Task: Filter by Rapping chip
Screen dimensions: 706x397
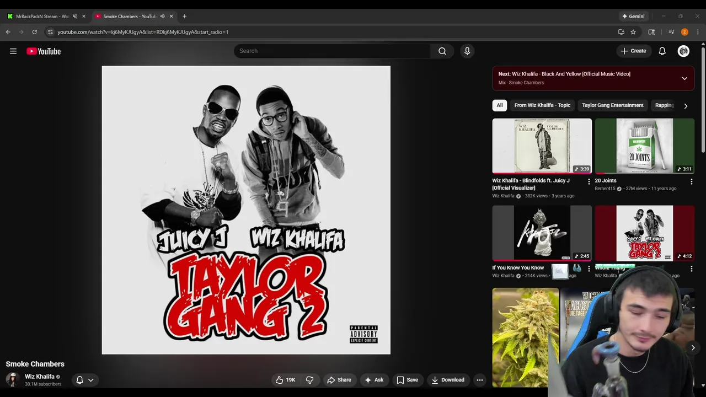Action: (664, 105)
